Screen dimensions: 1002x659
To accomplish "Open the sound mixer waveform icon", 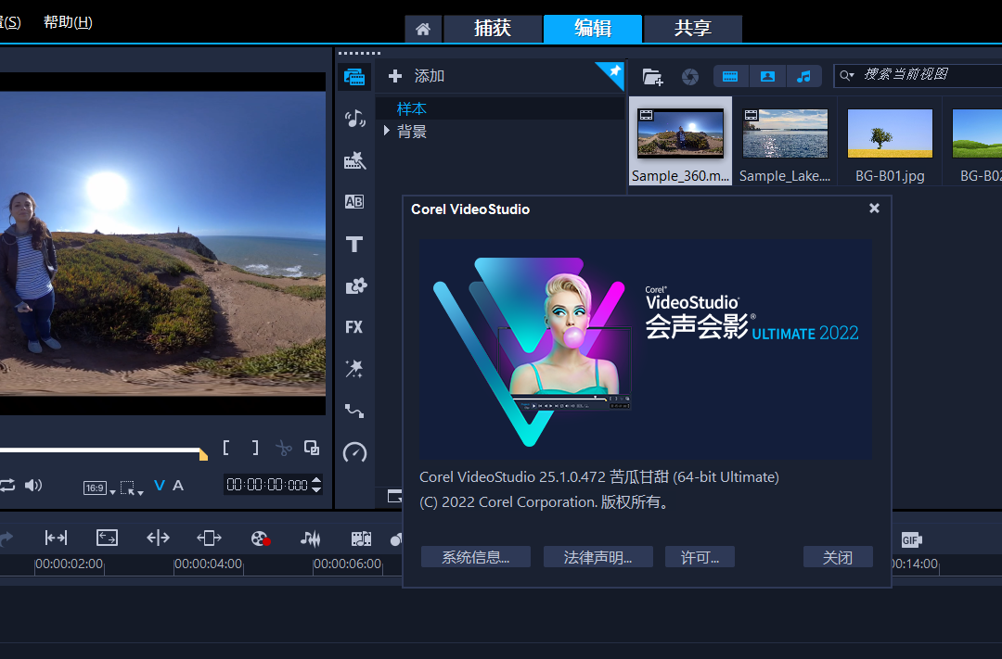I will 311,539.
